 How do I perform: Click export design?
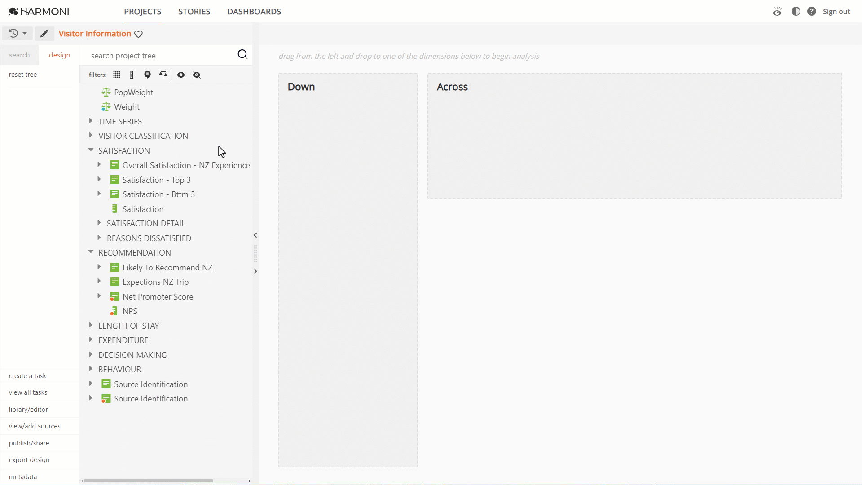[29, 460]
